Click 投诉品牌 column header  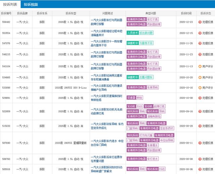(23, 13)
